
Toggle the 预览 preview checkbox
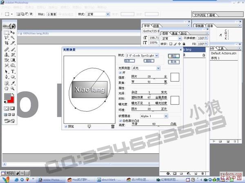66,126
